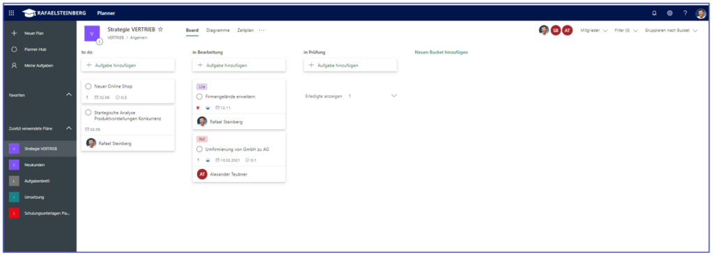Mark Firmengelände erweitern as complete
This screenshot has height=255, width=713.
click(199, 97)
